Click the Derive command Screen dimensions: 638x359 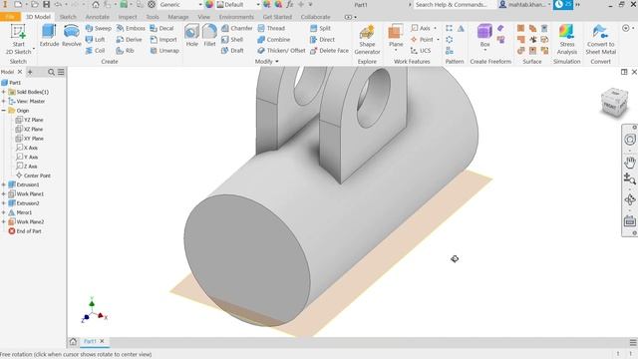(129, 40)
